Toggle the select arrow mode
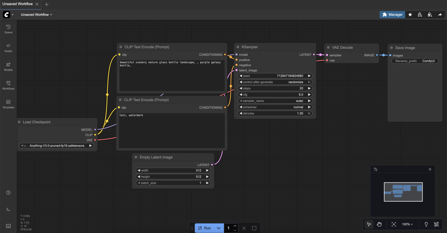 pyautogui.click(x=369, y=224)
